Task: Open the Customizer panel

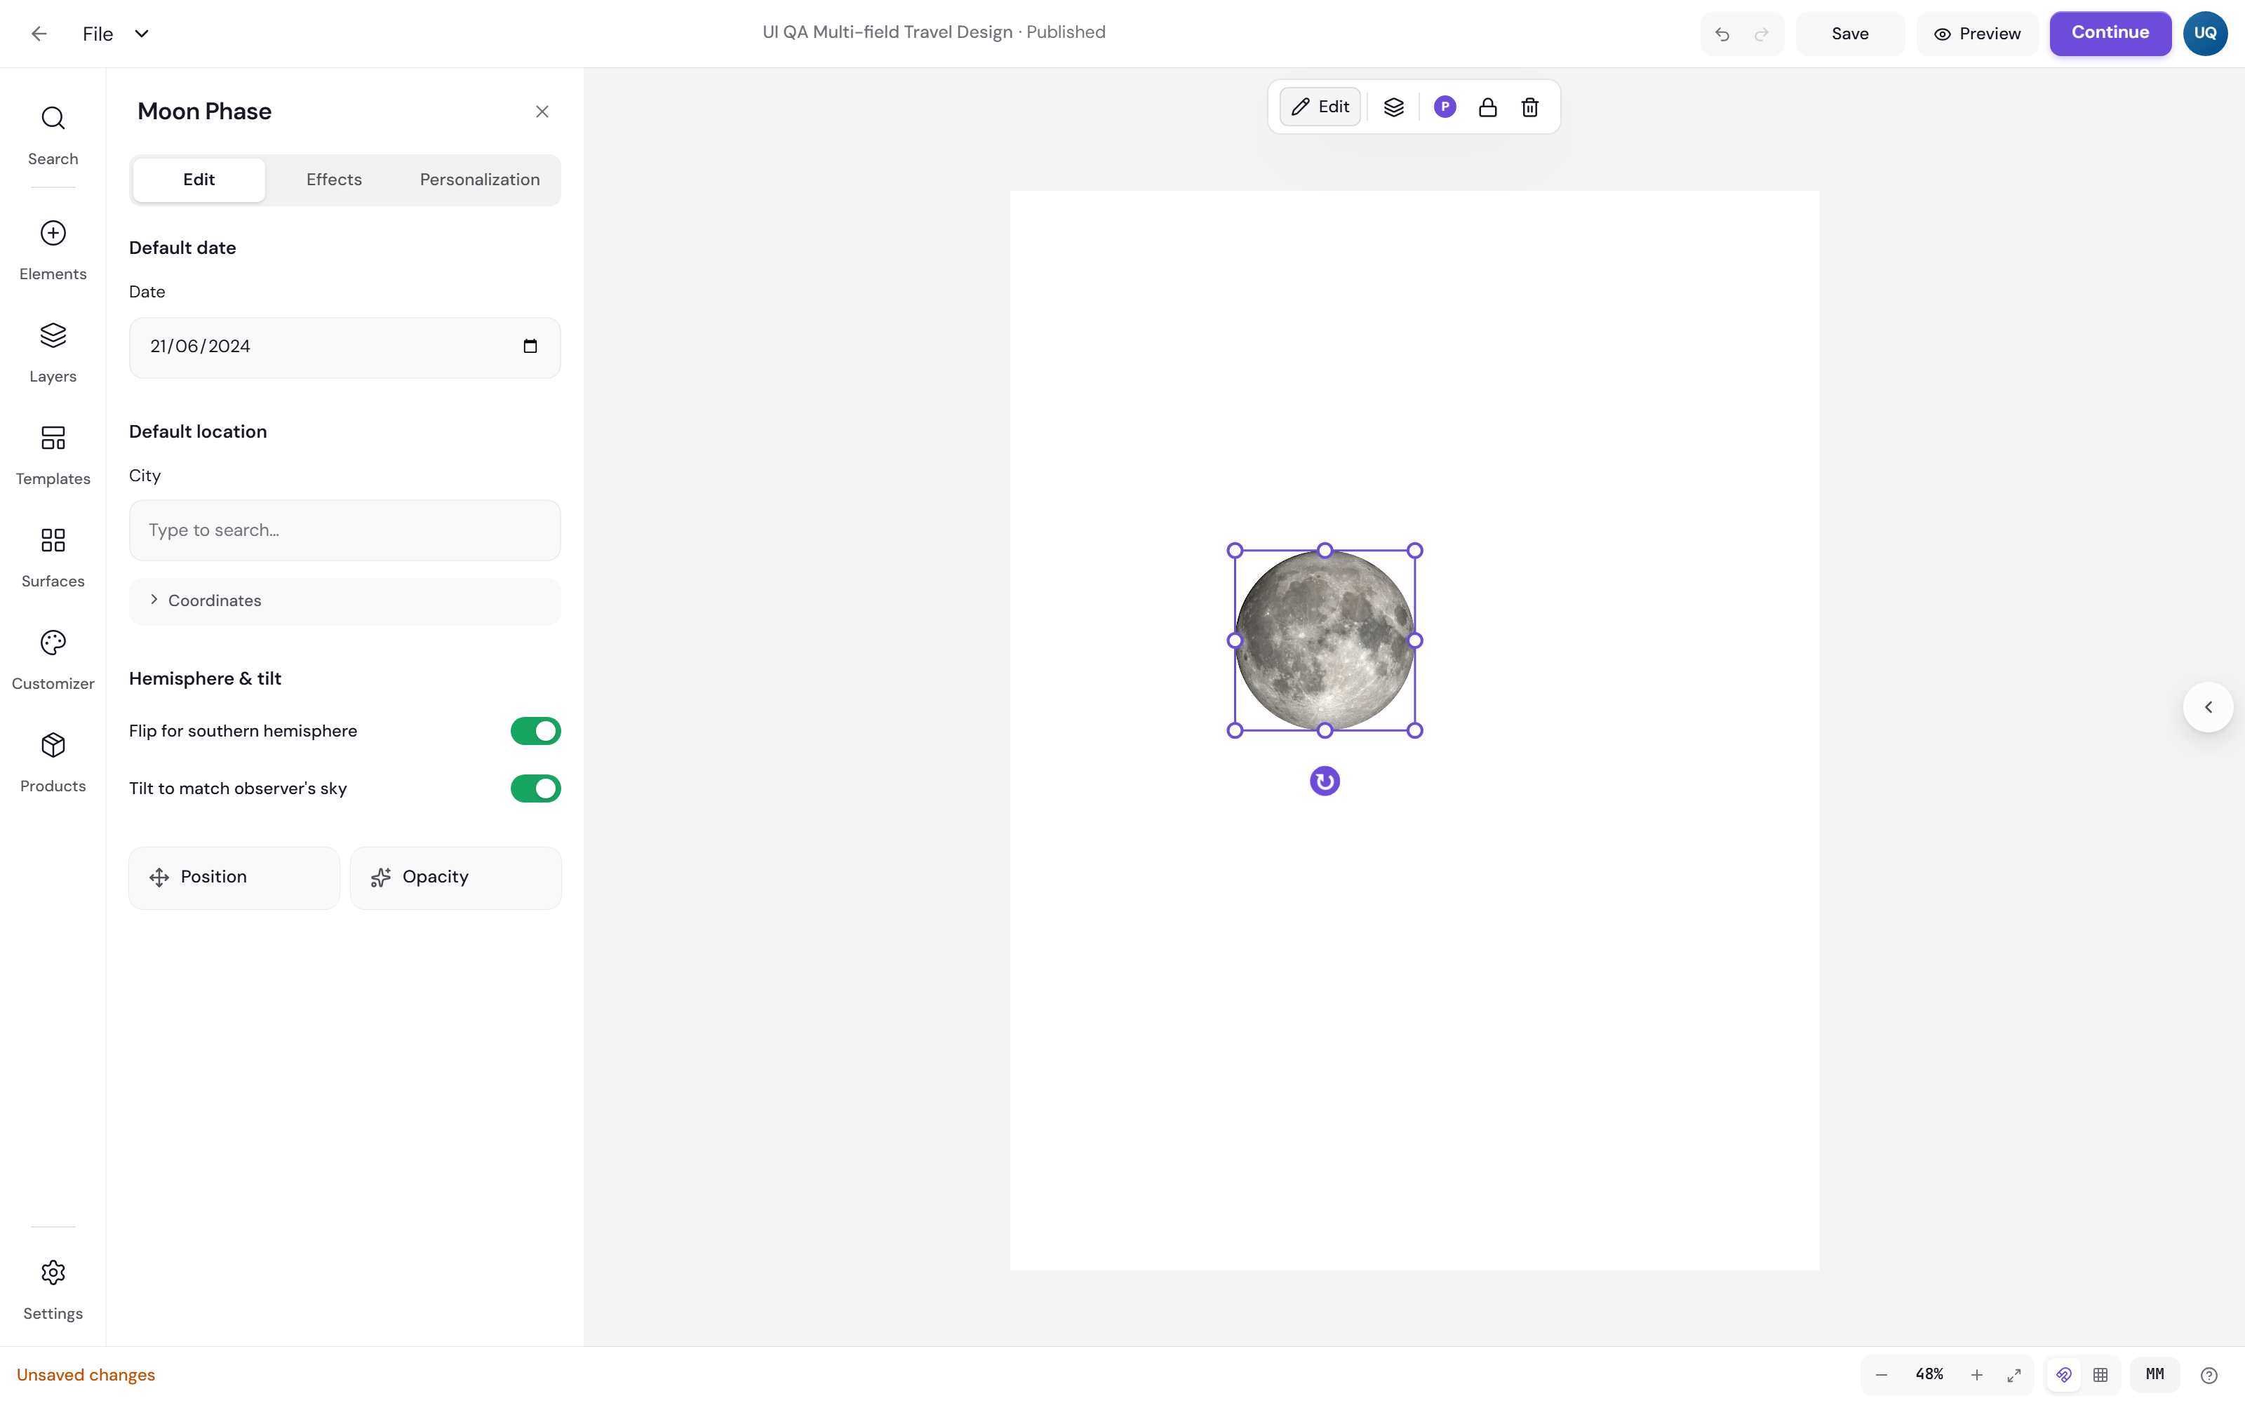Action: pos(53,661)
